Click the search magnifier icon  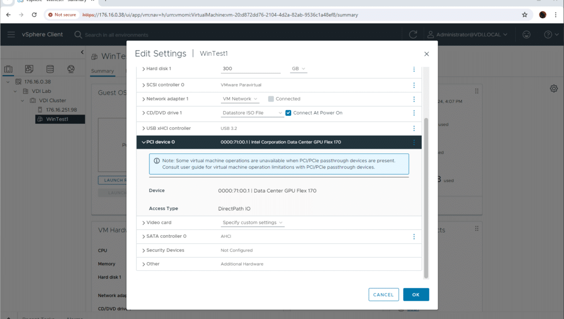[x=78, y=35]
